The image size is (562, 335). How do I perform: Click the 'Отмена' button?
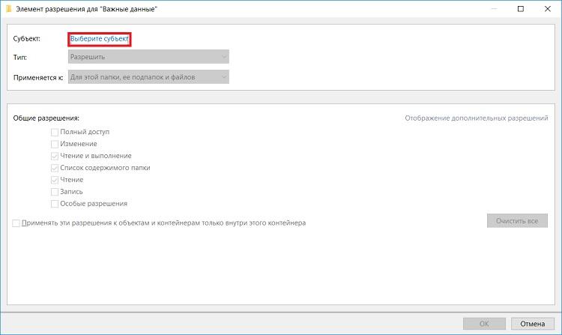[x=533, y=324]
